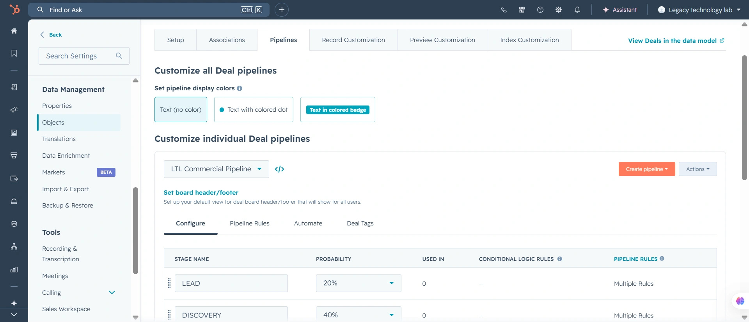
Task: Click the plus quick-create button
Action: [x=282, y=10]
